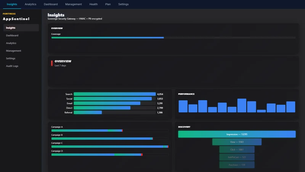Image resolution: width=305 pixels, height=172 pixels.
Task: Click the Last 7 days label
Action: pyautogui.click(x=60, y=65)
